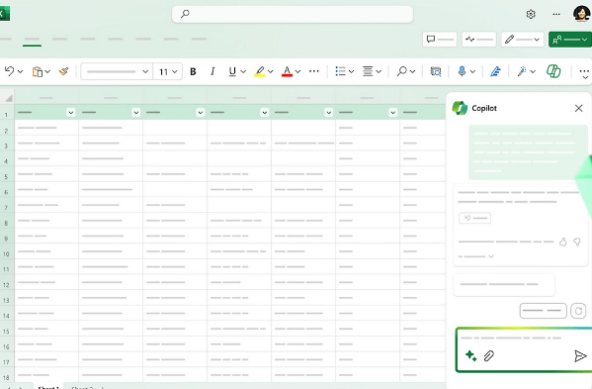Click the refresh suggestions button in Copilot
The image size is (592, 389).
pyautogui.click(x=578, y=311)
